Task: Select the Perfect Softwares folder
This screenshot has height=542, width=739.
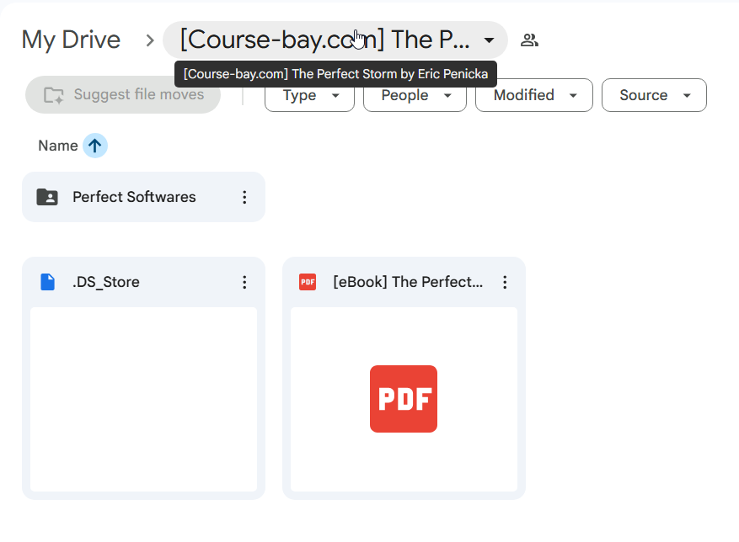Action: [144, 197]
